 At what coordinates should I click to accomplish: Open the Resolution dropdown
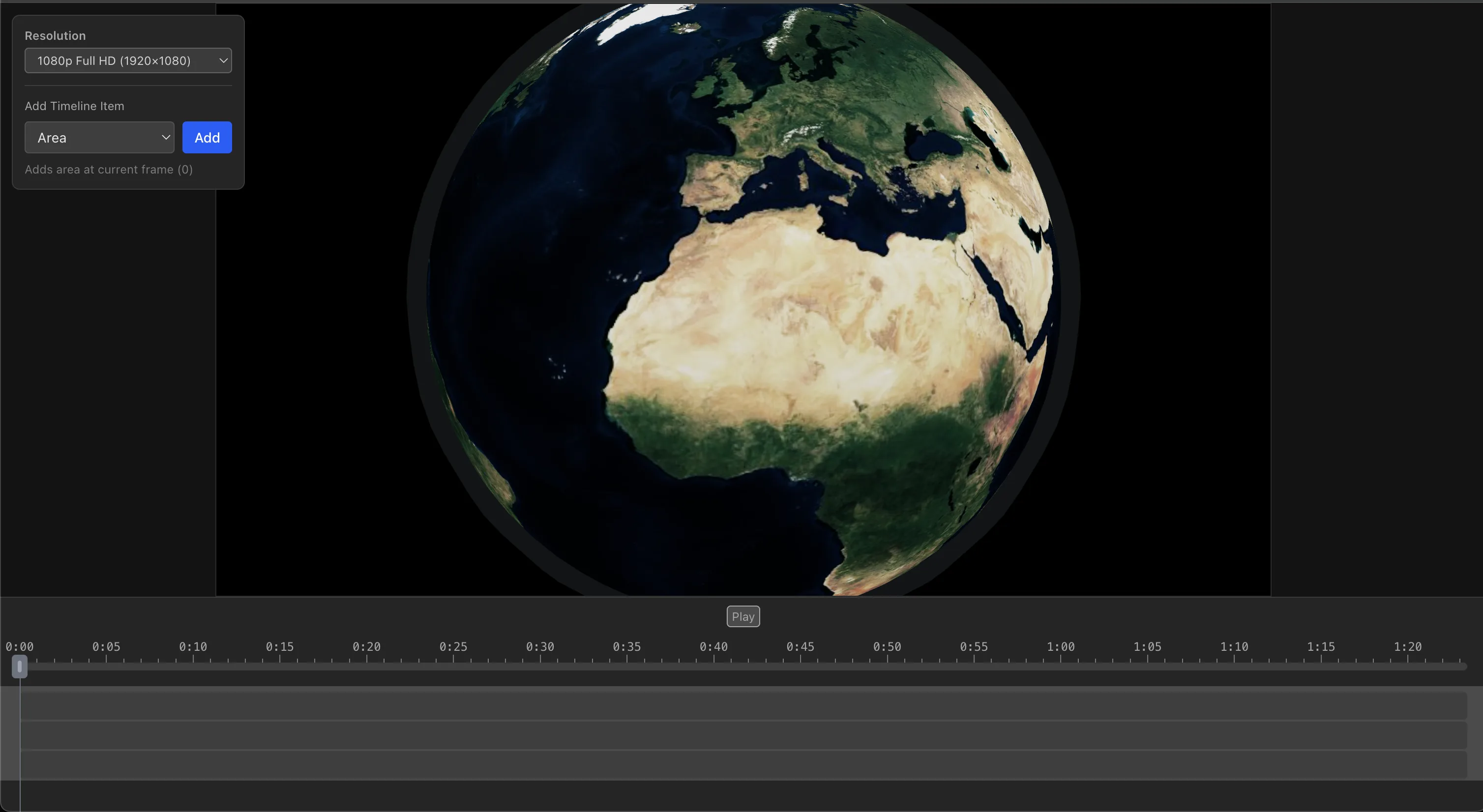click(x=128, y=60)
